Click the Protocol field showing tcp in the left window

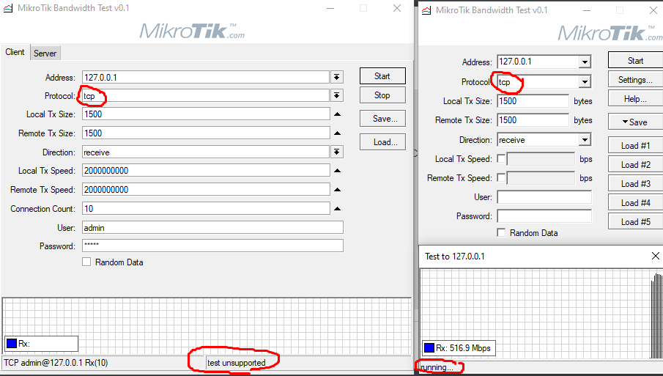coord(206,95)
